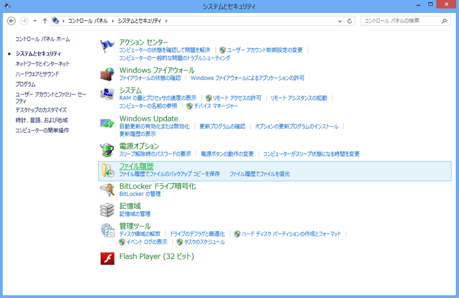Open BitLocker ドライブ暗号化 heading
The height and width of the screenshot is (298, 459).
tap(157, 186)
